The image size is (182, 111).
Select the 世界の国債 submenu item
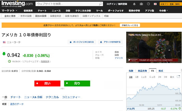(26, 16)
